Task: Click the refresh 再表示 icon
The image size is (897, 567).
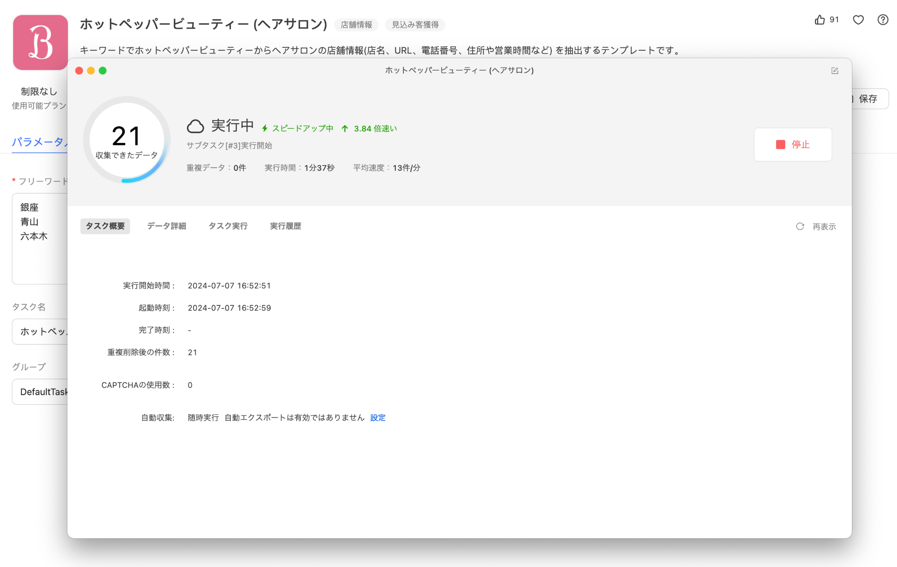Action: [x=800, y=227]
